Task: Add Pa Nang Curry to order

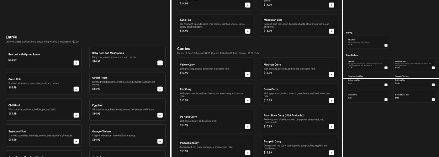Action: tap(248, 127)
